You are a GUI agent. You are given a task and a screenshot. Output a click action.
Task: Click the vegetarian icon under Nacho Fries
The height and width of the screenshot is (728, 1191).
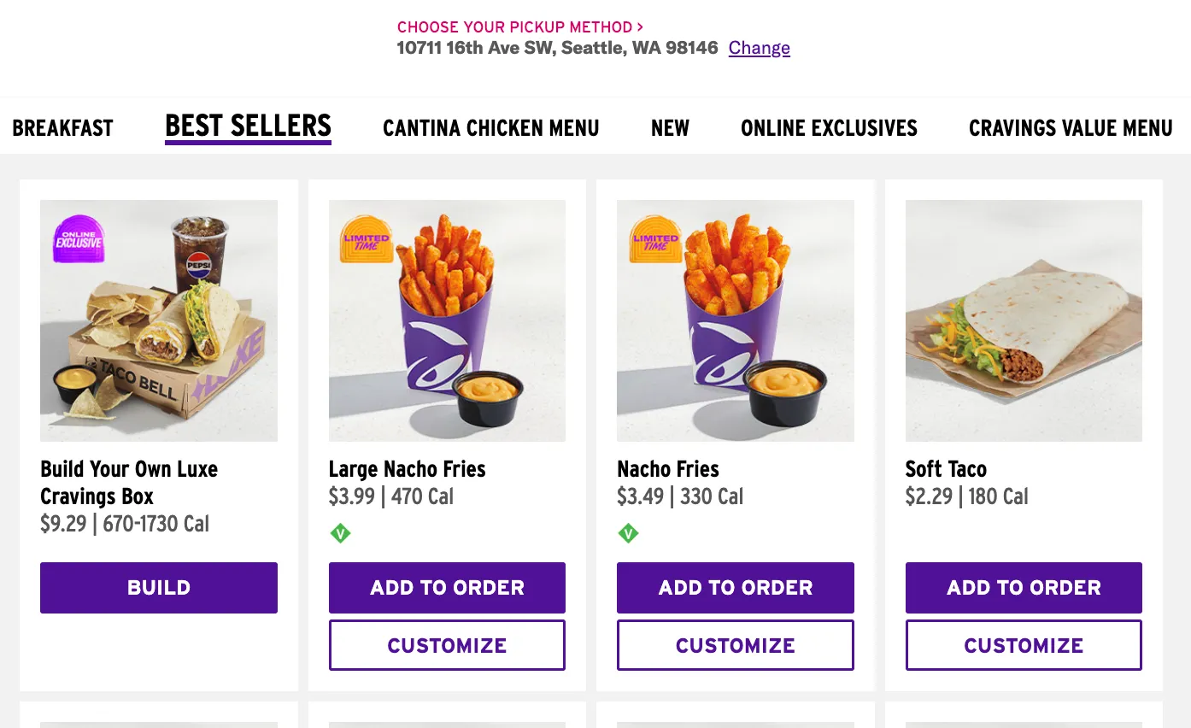click(628, 534)
